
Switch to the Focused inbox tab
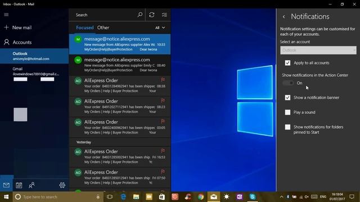coord(85,27)
